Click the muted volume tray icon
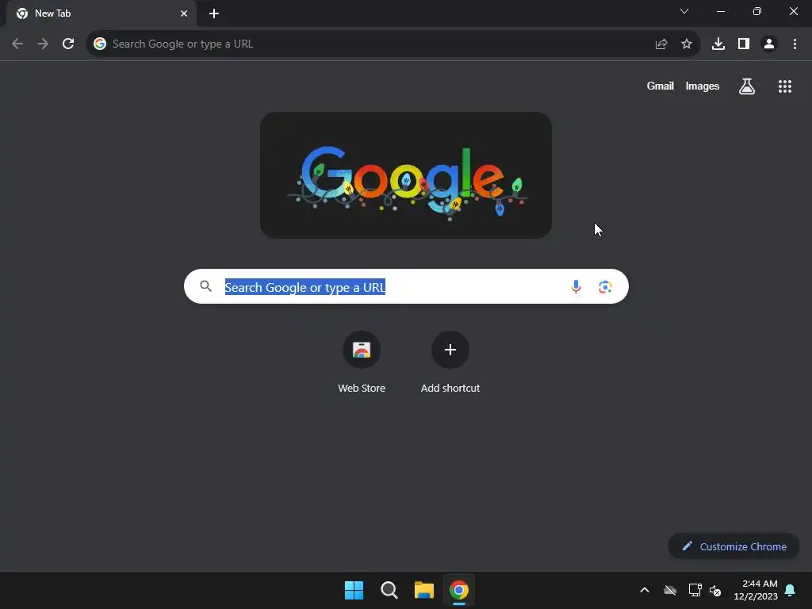The width and height of the screenshot is (812, 609). 715,590
